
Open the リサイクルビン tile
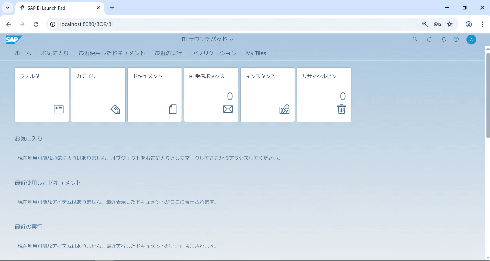(324, 94)
